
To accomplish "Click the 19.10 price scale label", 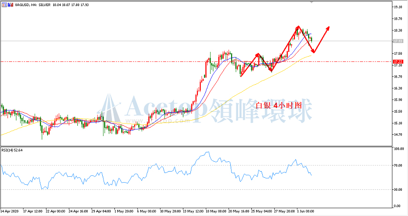I will 398,7.
